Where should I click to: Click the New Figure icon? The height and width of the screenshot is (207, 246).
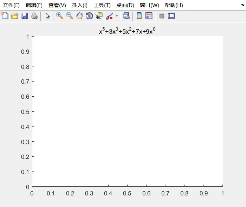[5, 16]
